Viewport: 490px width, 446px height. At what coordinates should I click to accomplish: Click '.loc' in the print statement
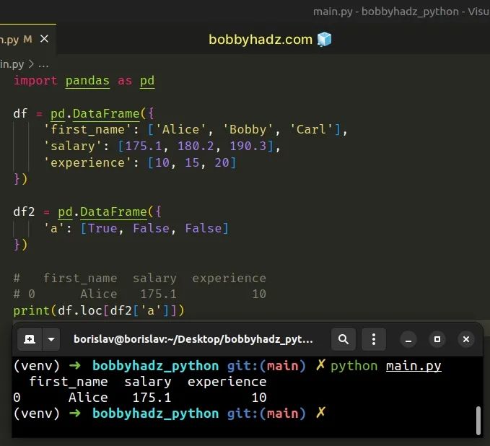(88, 310)
